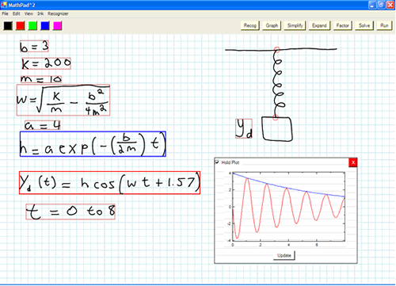Click the Factor button
This screenshot has width=396, height=286.
tap(343, 25)
